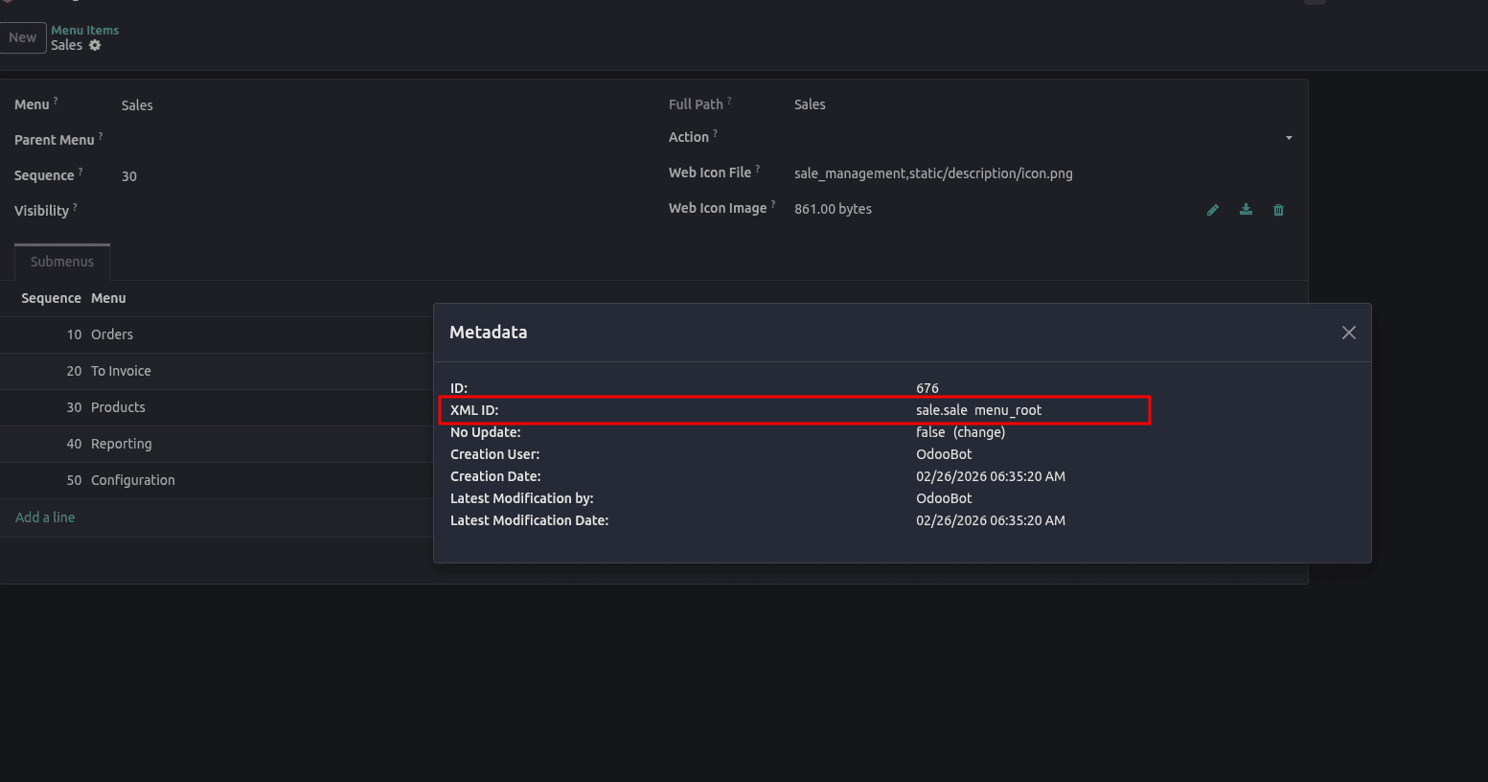1488x782 pixels.
Task: Switch to the Submenus tab
Action: point(61,261)
